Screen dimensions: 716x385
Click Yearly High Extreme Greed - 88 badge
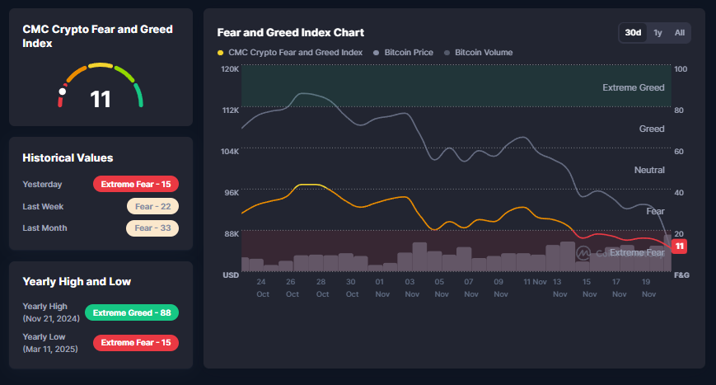coord(136,313)
